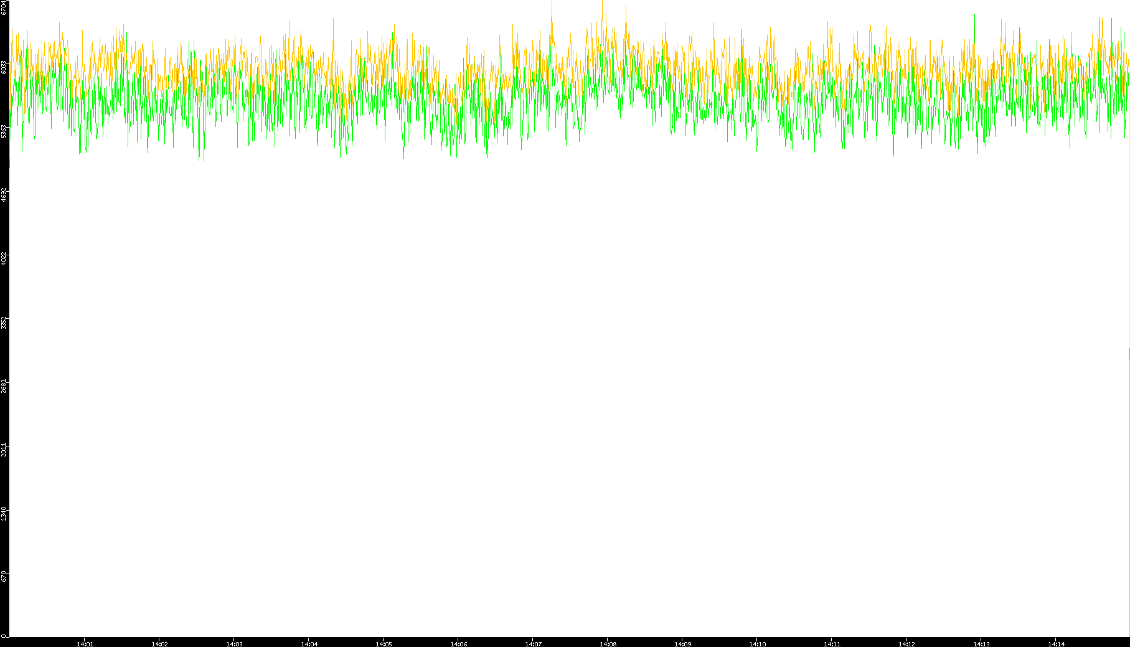Viewport: 1130px width, 647px height.
Task: Select the 1340 vertical axis label
Action: [4, 513]
